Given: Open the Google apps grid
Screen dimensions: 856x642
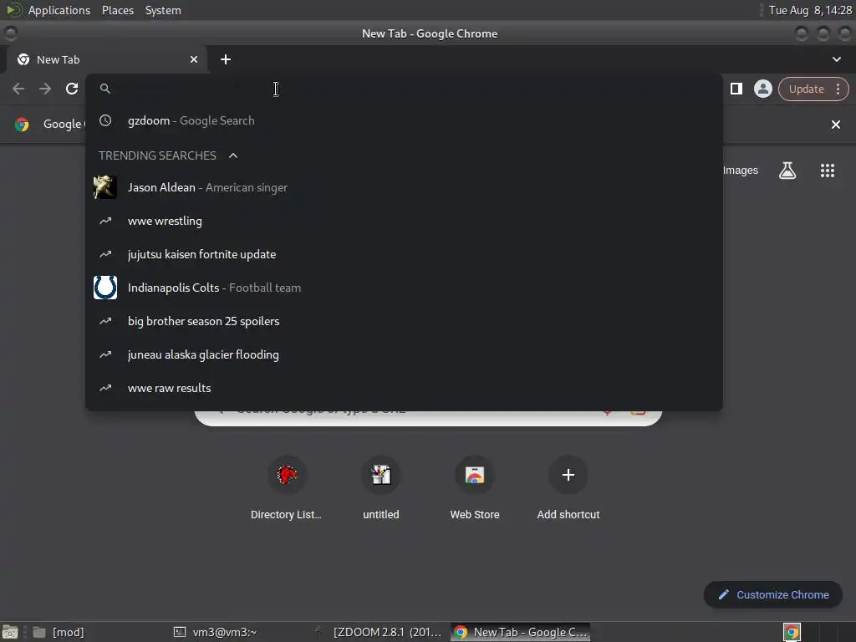Looking at the screenshot, I should (828, 171).
